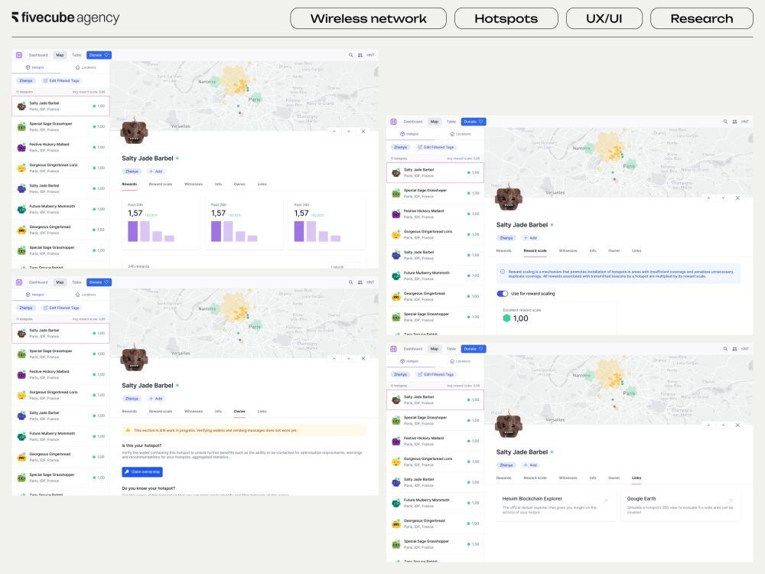Switch to Table in the Reward scale panel

tap(451, 122)
